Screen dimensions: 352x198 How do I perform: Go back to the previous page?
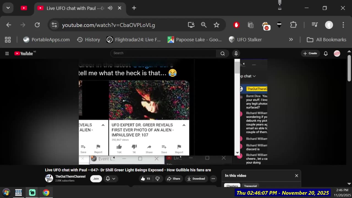pyautogui.click(x=9, y=25)
